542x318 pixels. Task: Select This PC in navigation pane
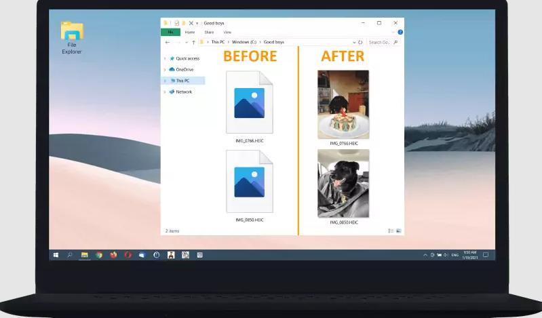click(182, 81)
